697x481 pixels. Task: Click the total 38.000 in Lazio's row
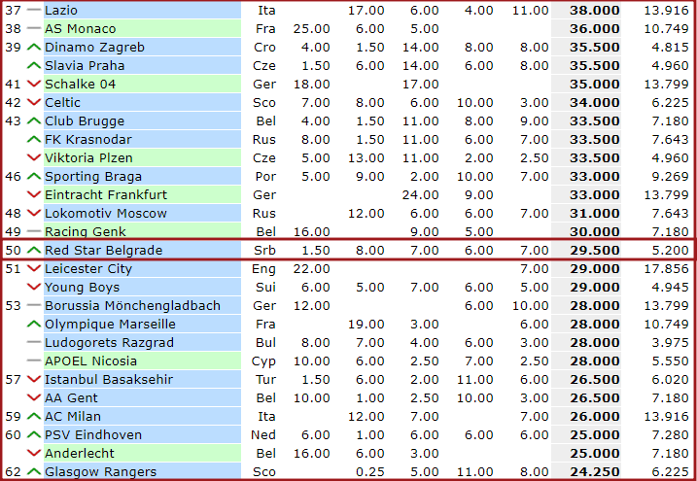click(594, 11)
